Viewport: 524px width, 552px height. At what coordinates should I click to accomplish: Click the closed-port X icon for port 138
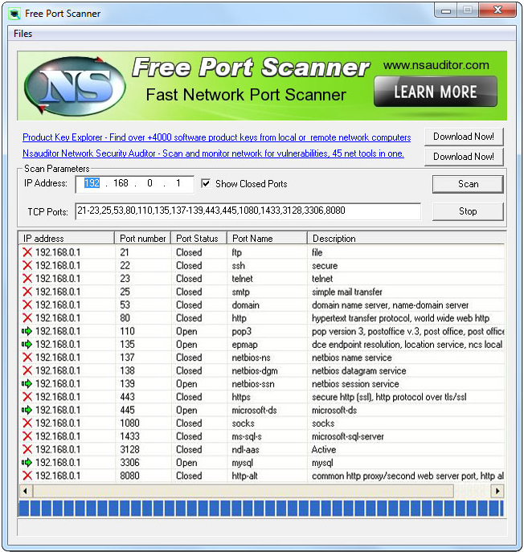click(27, 370)
